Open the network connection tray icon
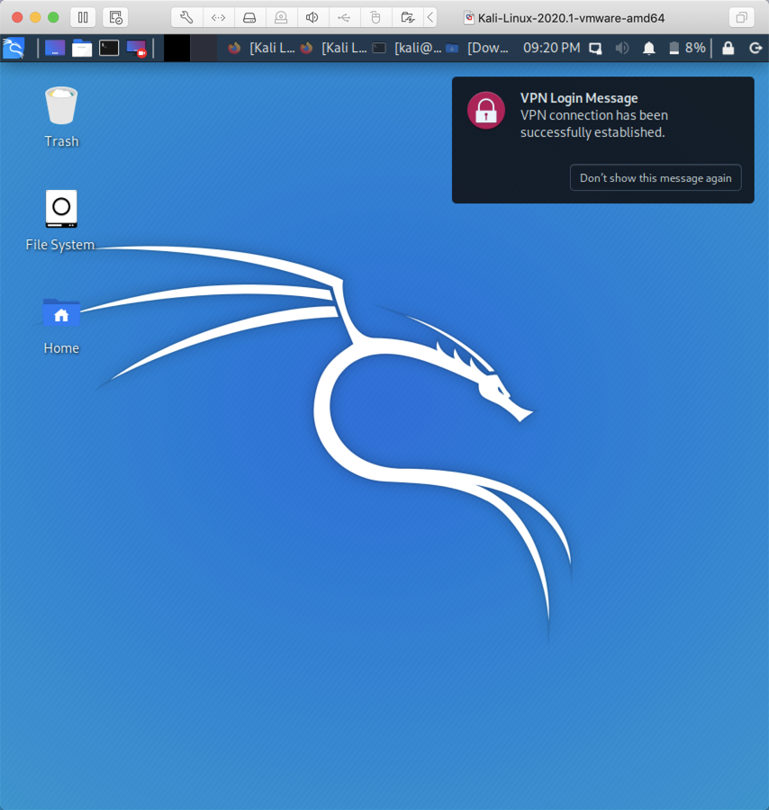 pos(595,49)
